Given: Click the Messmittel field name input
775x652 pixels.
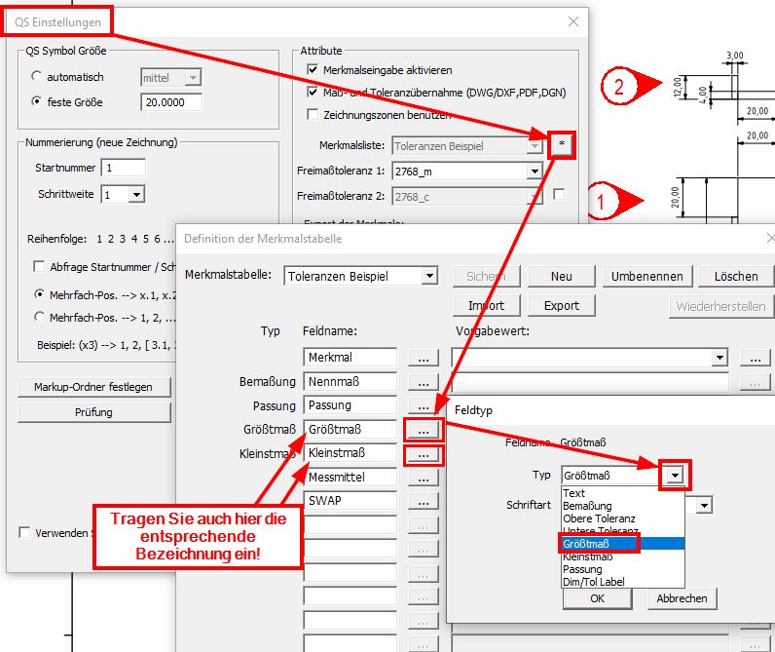Looking at the screenshot, I should point(350,477).
